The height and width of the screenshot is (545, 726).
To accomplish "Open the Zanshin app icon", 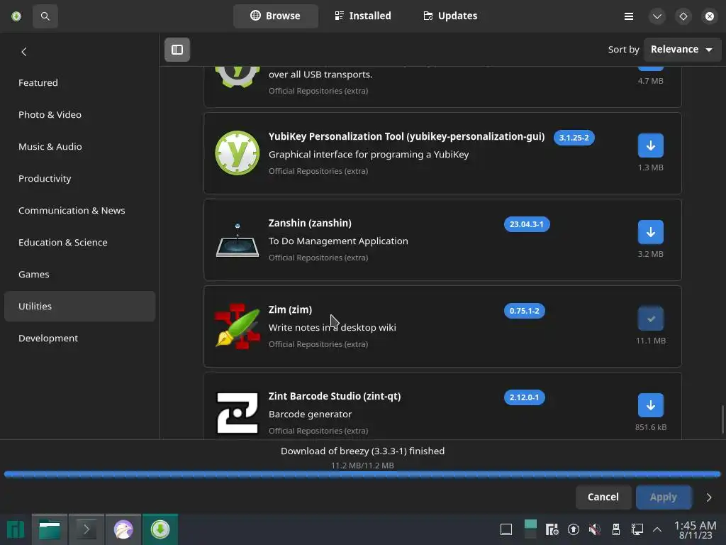I will (x=237, y=240).
